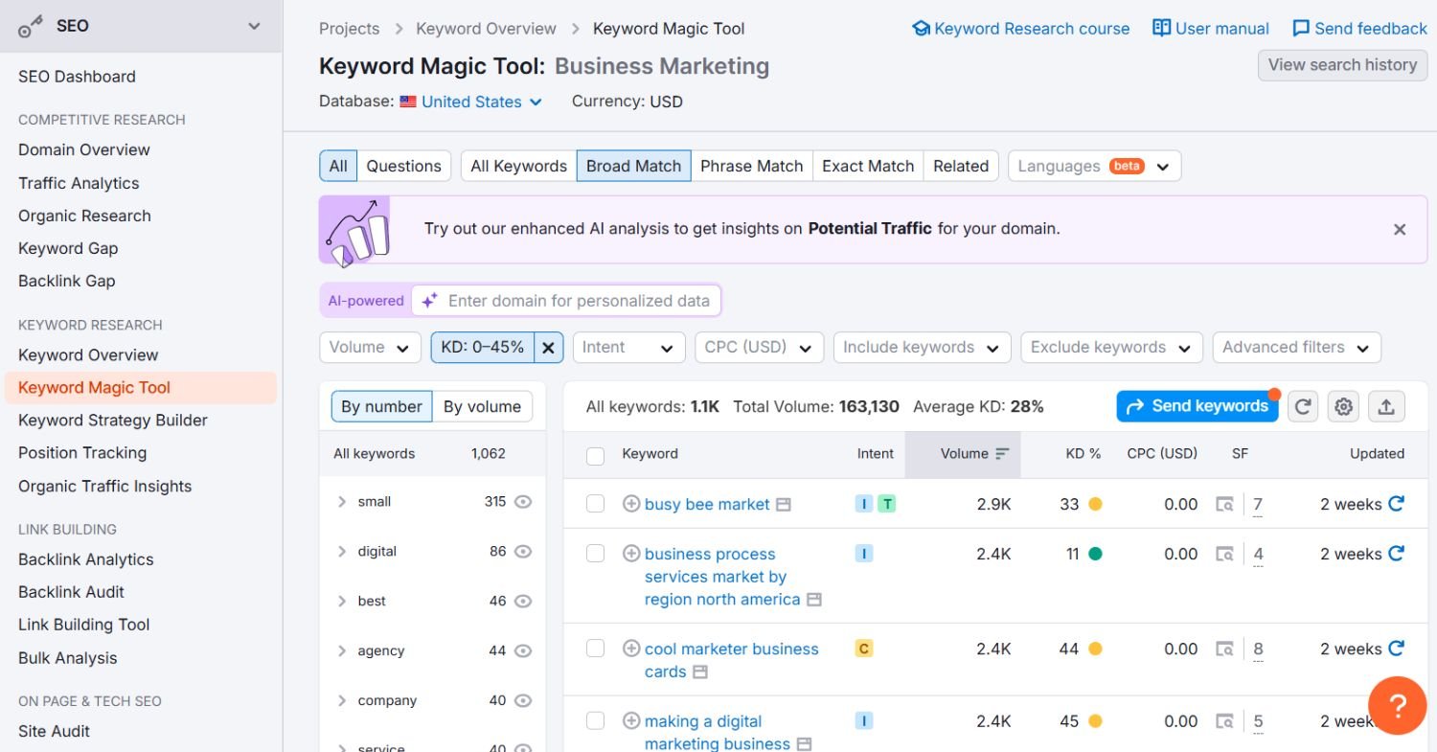Click the AI sparkle icon in domain field

click(x=430, y=301)
